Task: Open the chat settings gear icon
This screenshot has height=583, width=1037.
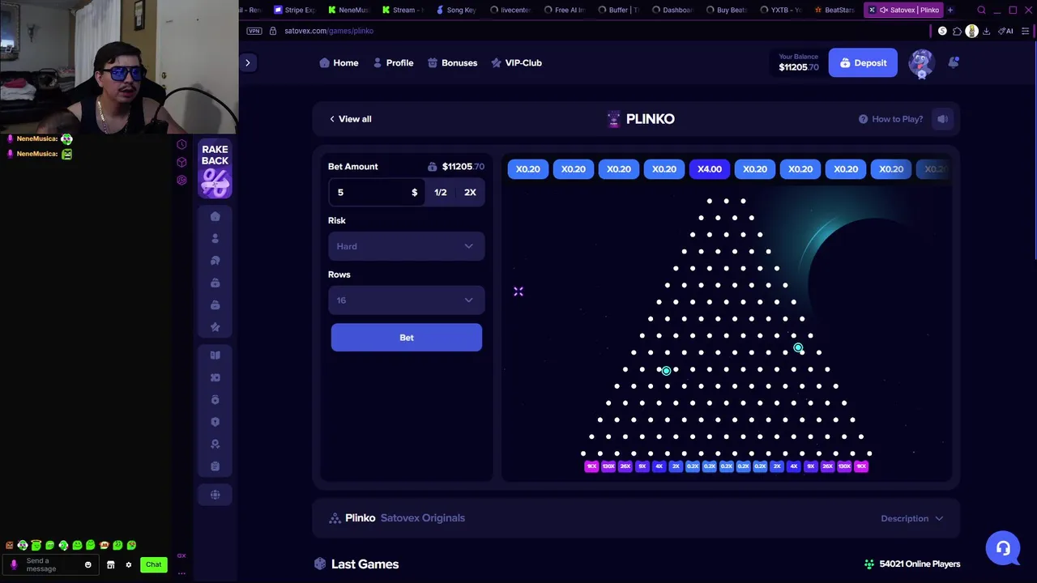Action: coord(128,564)
